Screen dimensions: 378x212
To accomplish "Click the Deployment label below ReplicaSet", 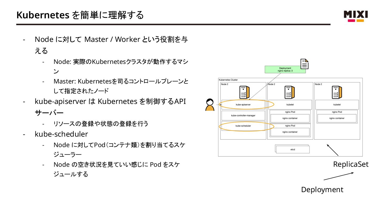I will coord(322,189).
